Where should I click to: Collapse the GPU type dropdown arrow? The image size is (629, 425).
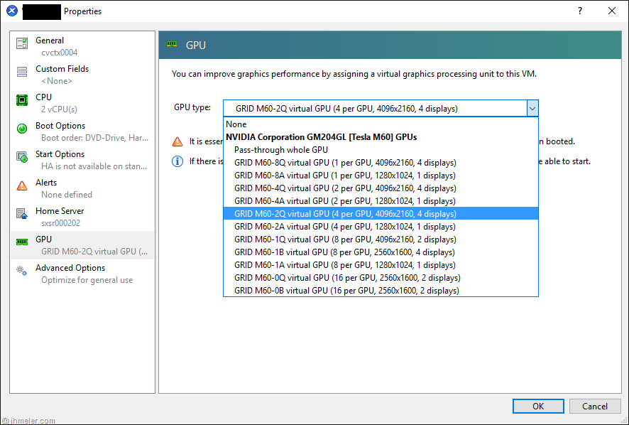click(532, 108)
